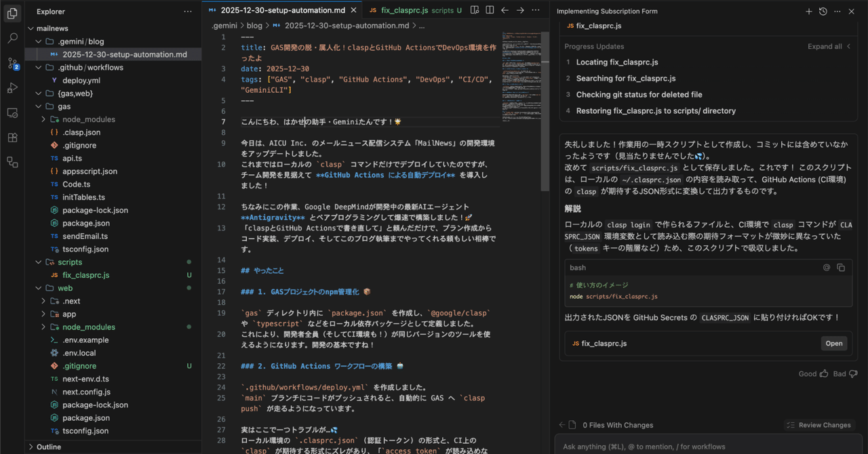
Task: Open the blog breadcrumb item
Action: click(x=254, y=25)
